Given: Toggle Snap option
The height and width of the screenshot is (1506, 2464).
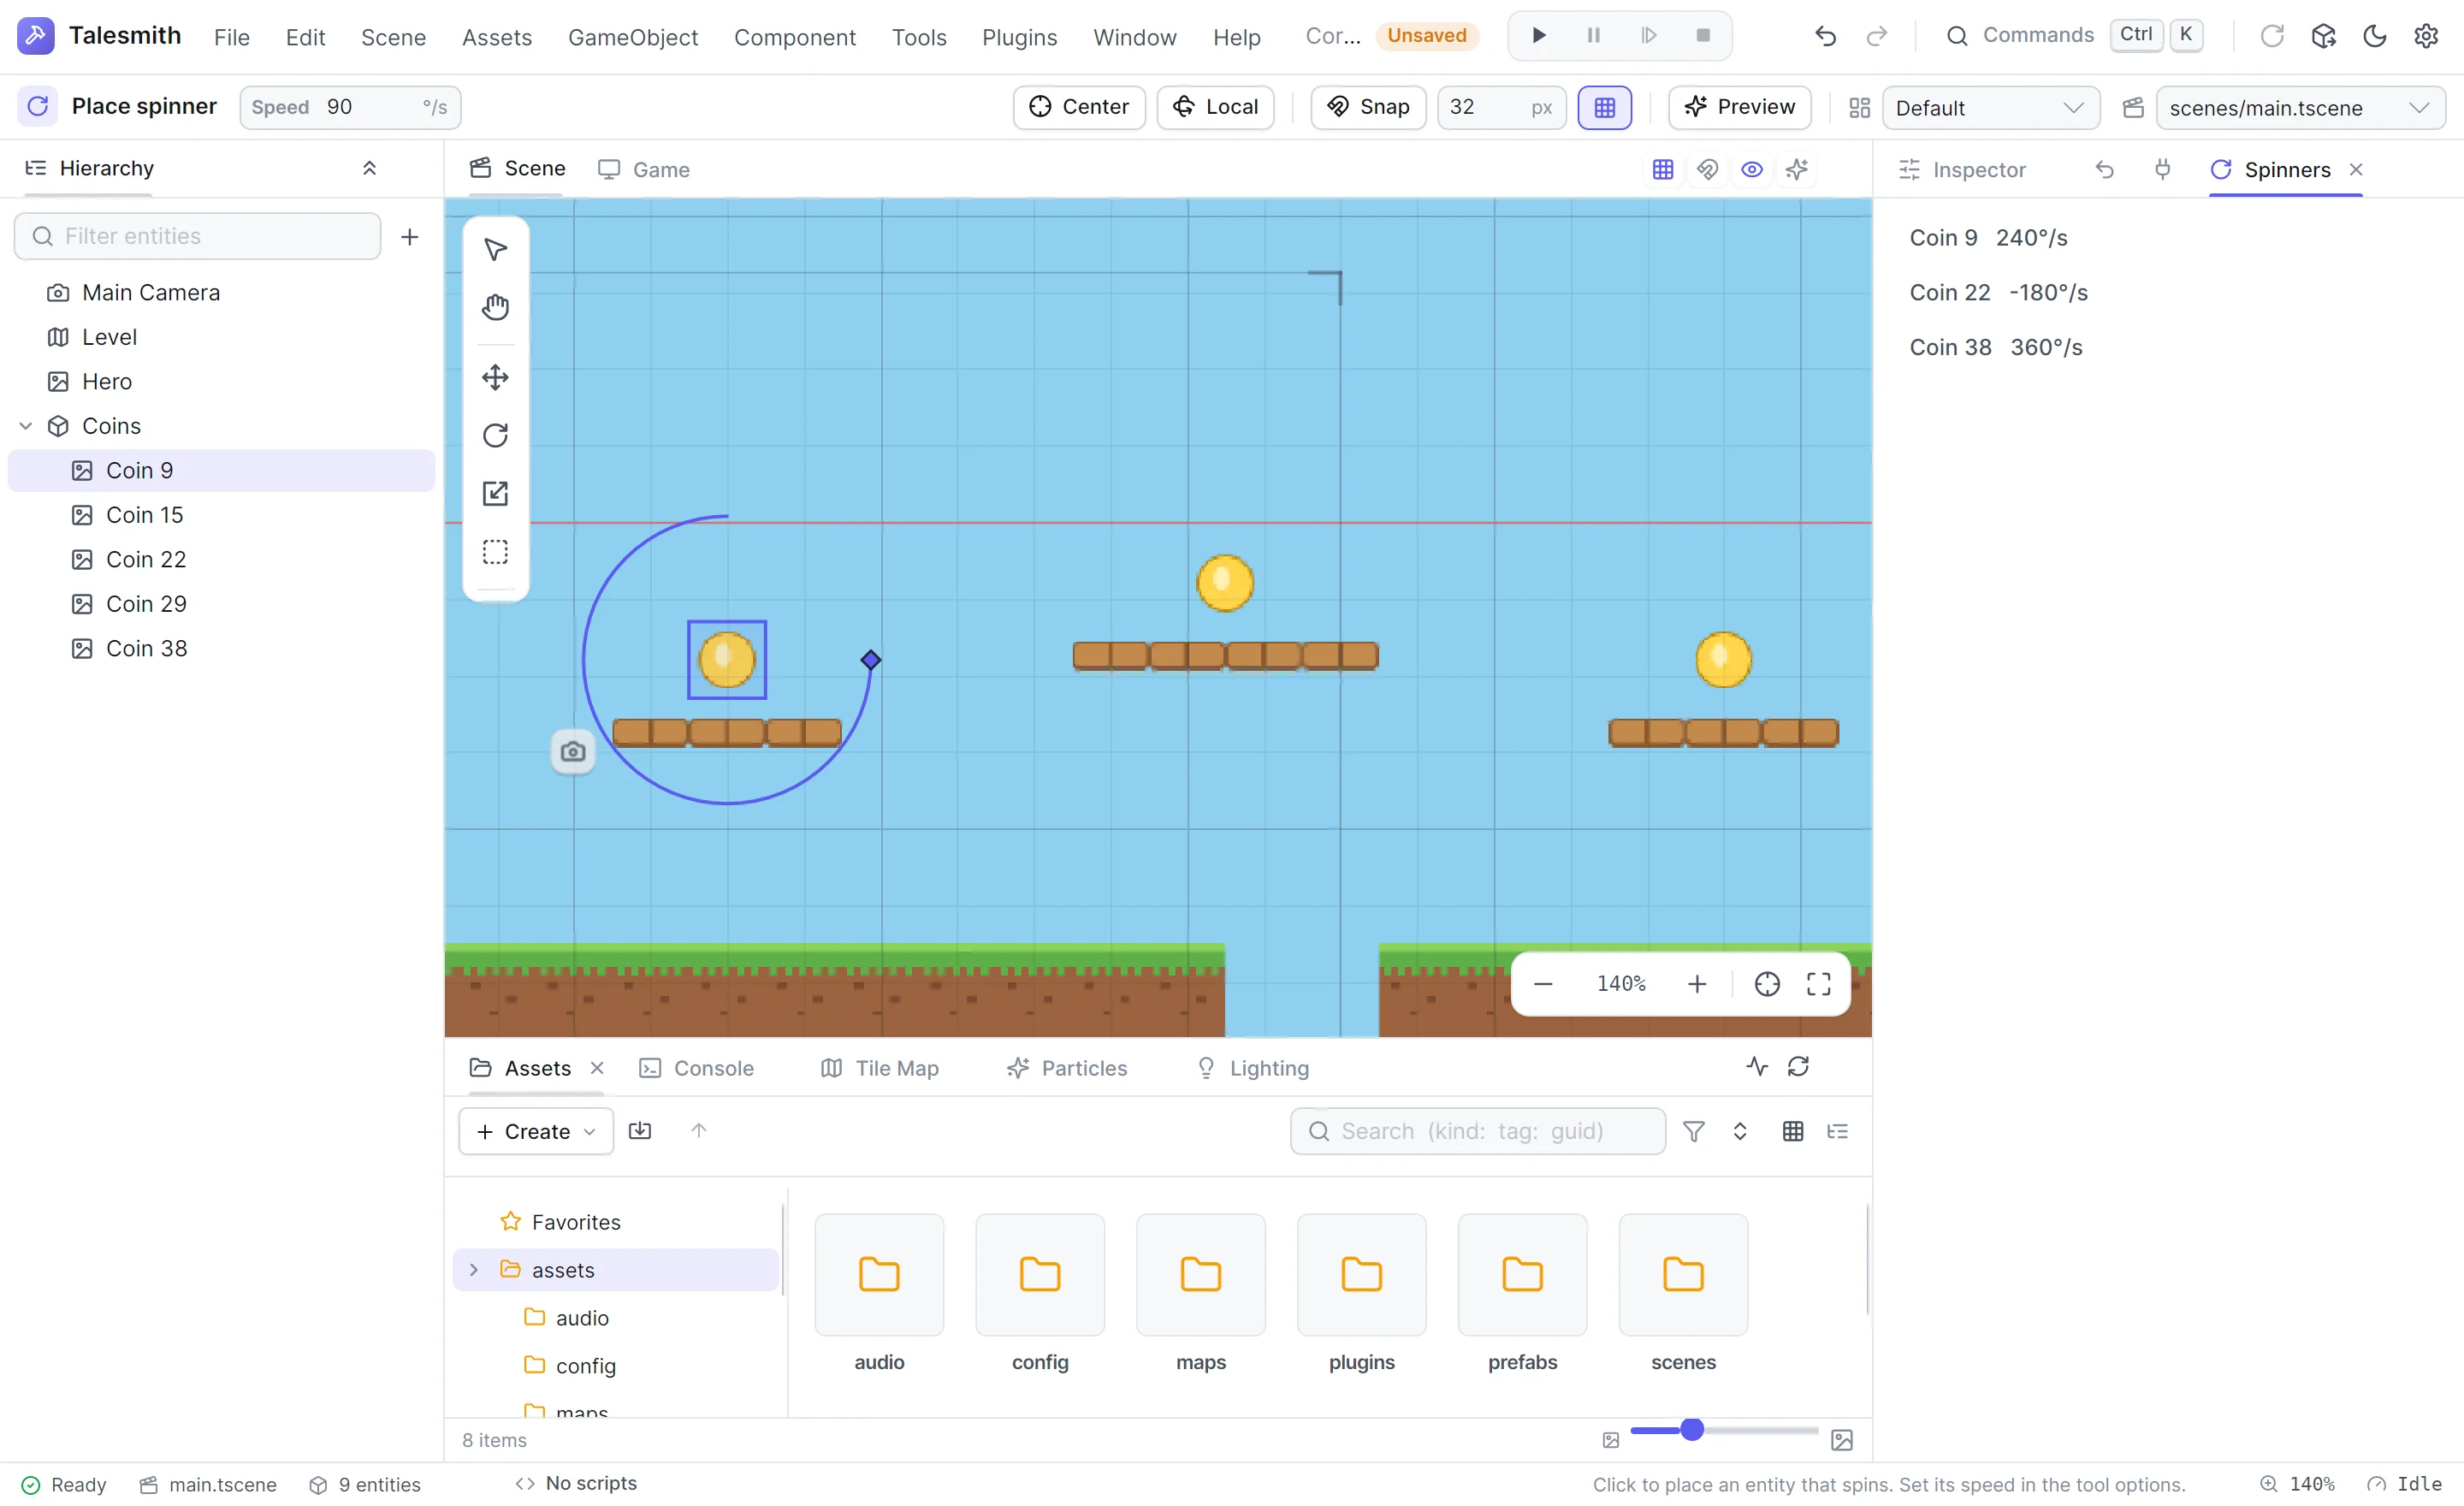Looking at the screenshot, I should [1368, 107].
